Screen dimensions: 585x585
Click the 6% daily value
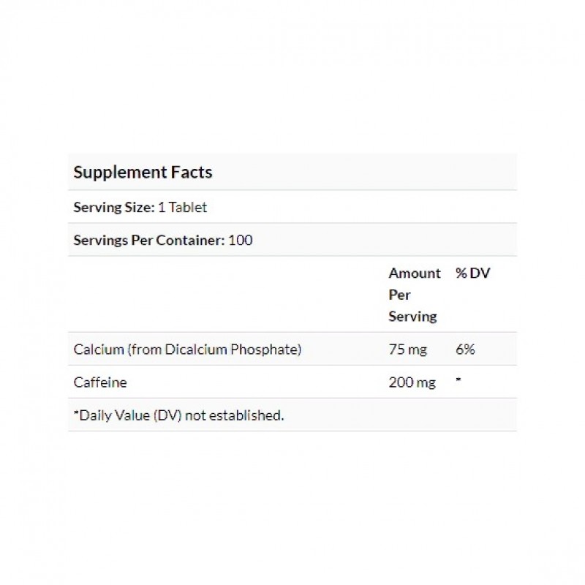(x=465, y=350)
